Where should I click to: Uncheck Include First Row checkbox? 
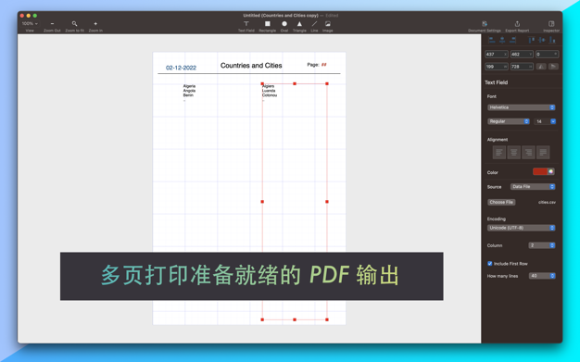point(490,264)
